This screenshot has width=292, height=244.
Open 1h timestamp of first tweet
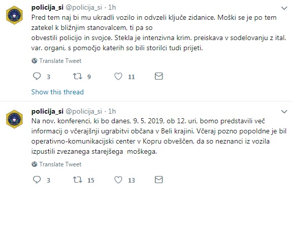pyautogui.click(x=112, y=8)
